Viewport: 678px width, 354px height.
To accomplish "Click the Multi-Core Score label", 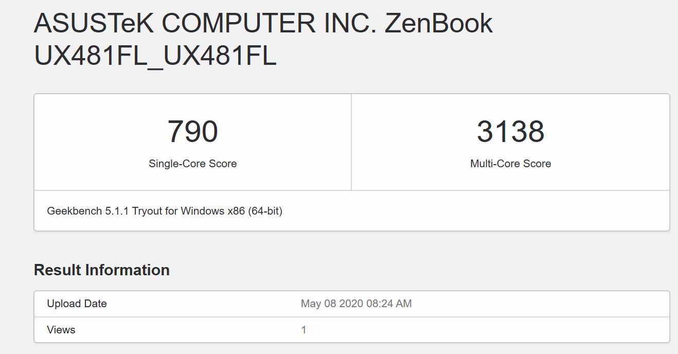I will click(510, 164).
